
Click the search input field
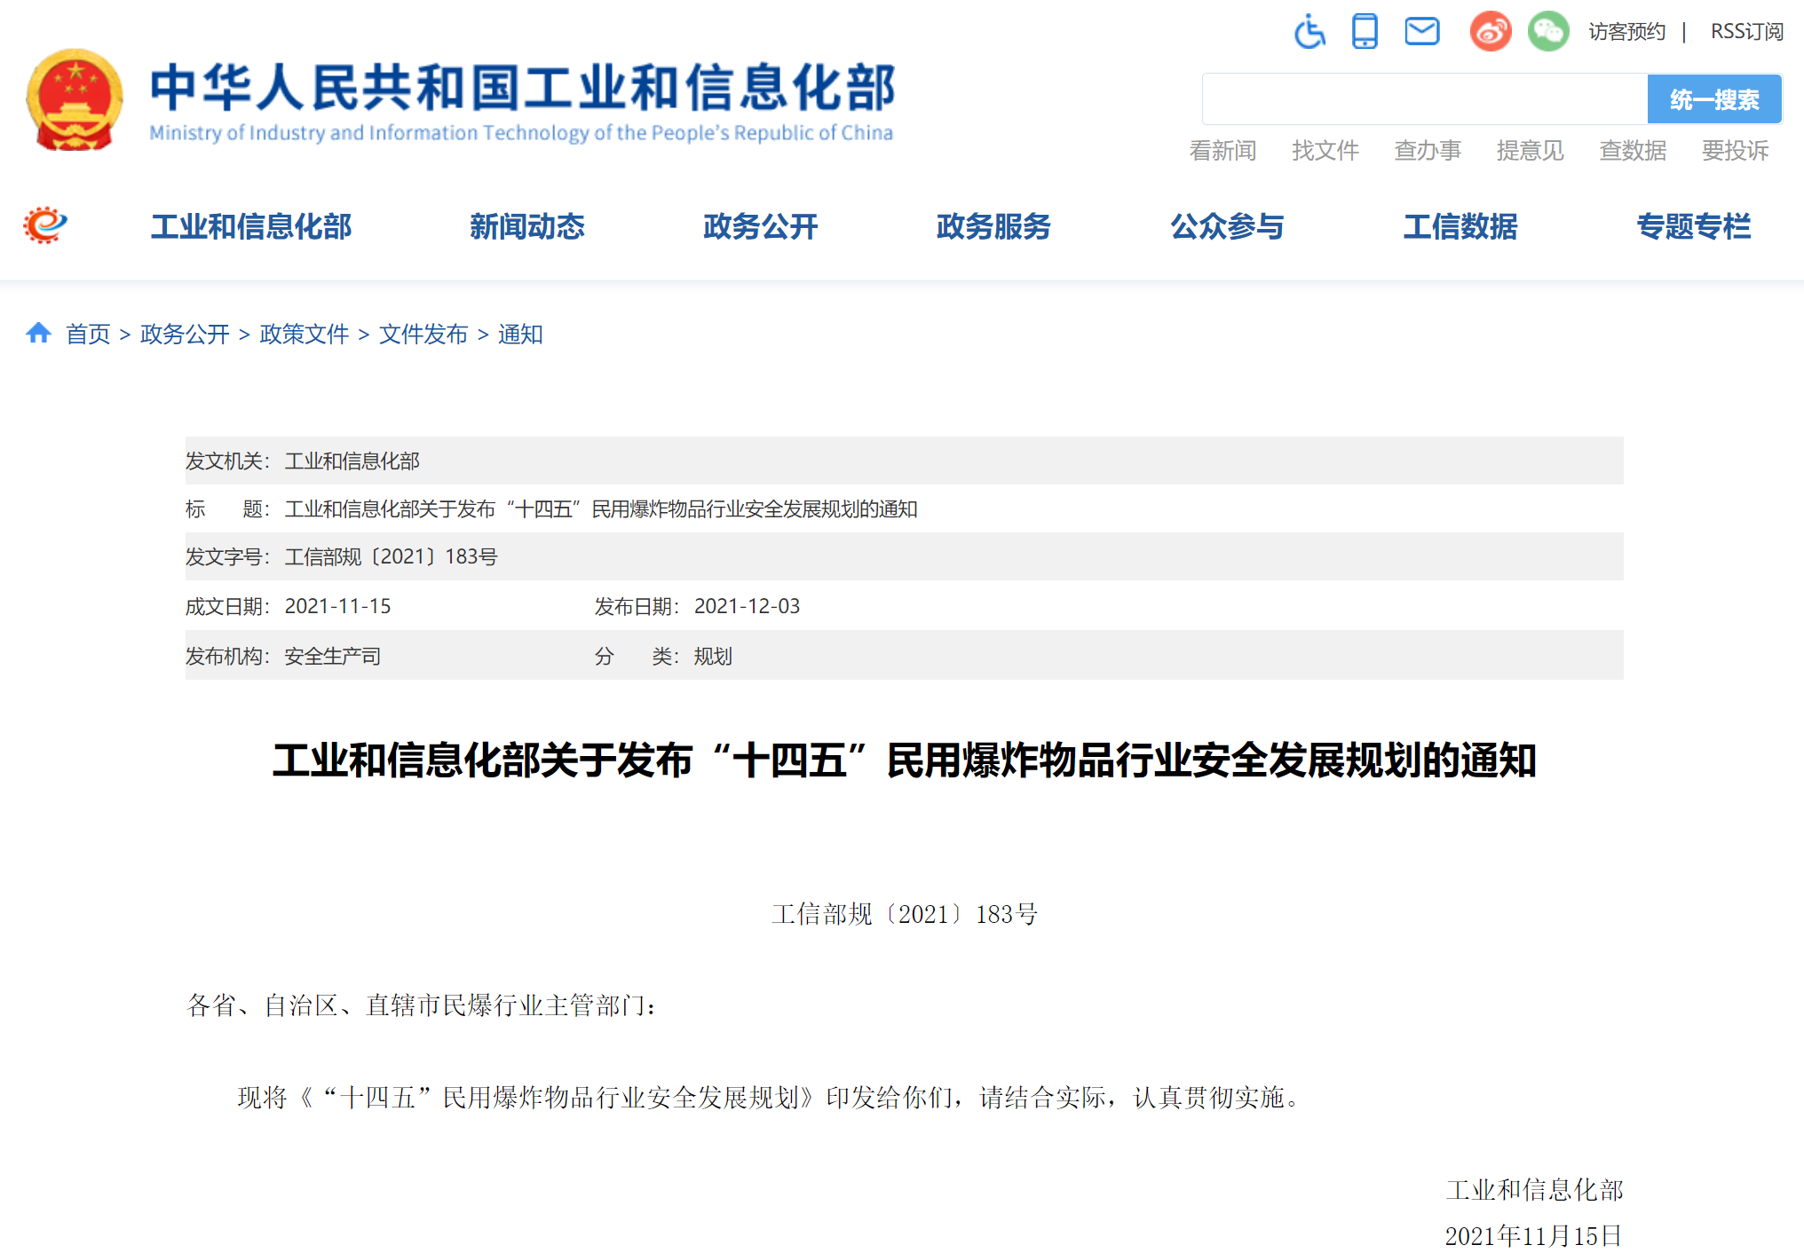[1424, 99]
